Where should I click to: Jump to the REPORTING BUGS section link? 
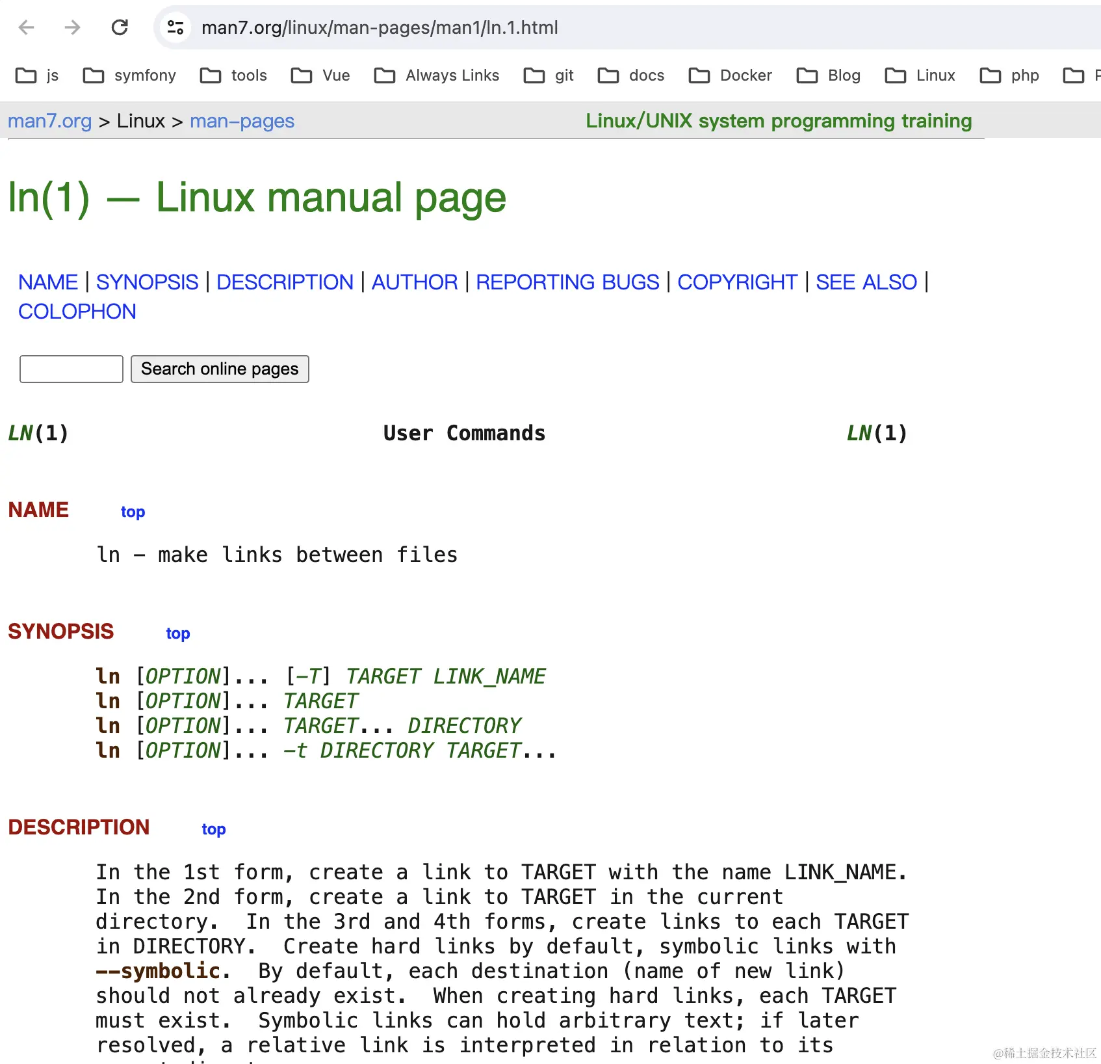(567, 282)
